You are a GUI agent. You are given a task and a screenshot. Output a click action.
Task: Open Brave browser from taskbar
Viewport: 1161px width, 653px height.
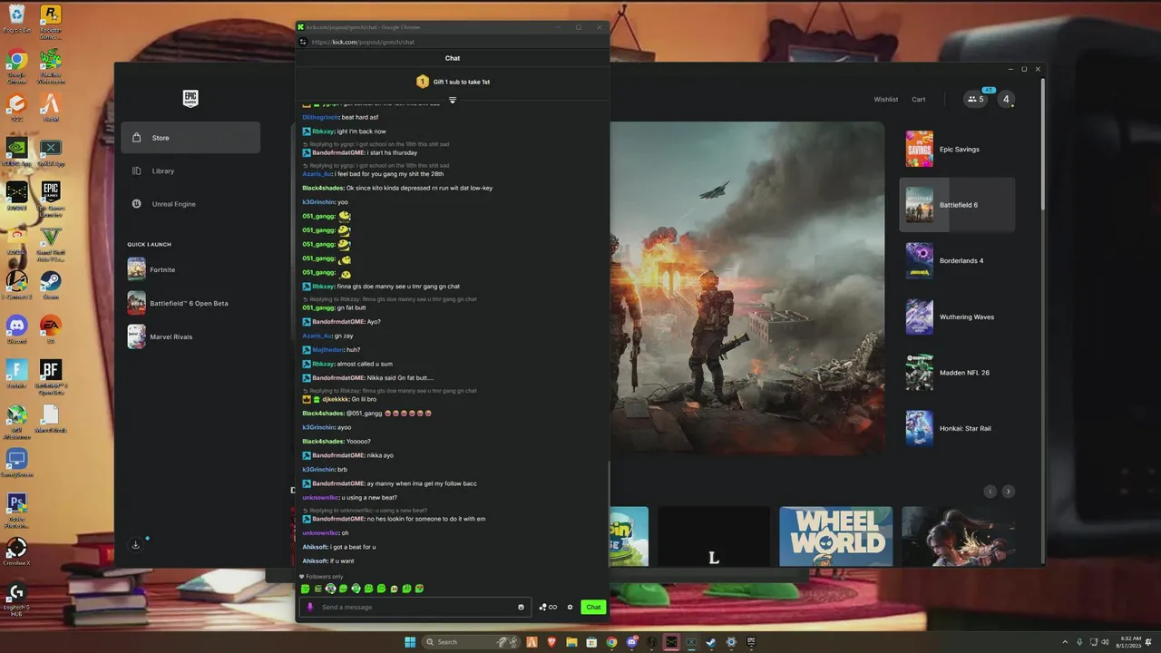pos(552,642)
